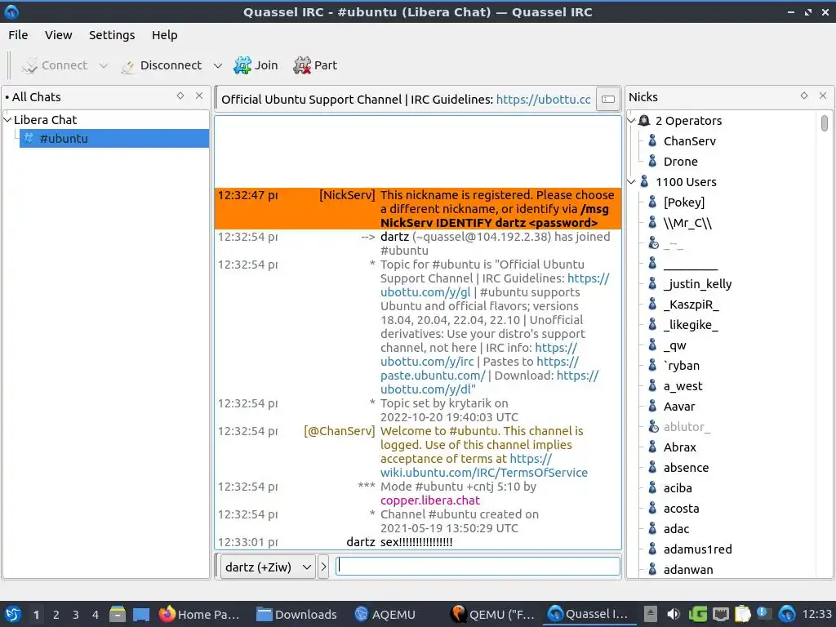Collapse the 2 Operators group
The width and height of the screenshot is (836, 627).
[631, 121]
